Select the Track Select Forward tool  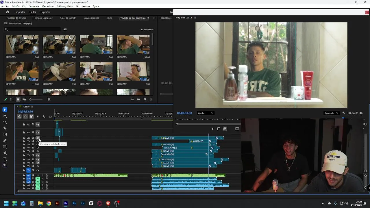[x=5, y=116]
